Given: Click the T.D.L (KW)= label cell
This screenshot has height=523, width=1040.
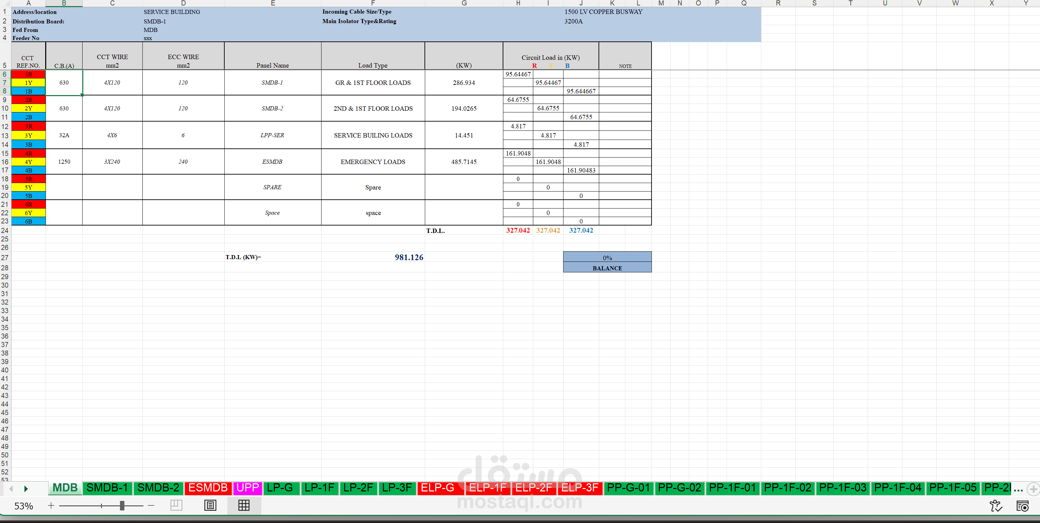Looking at the screenshot, I should point(243,257).
